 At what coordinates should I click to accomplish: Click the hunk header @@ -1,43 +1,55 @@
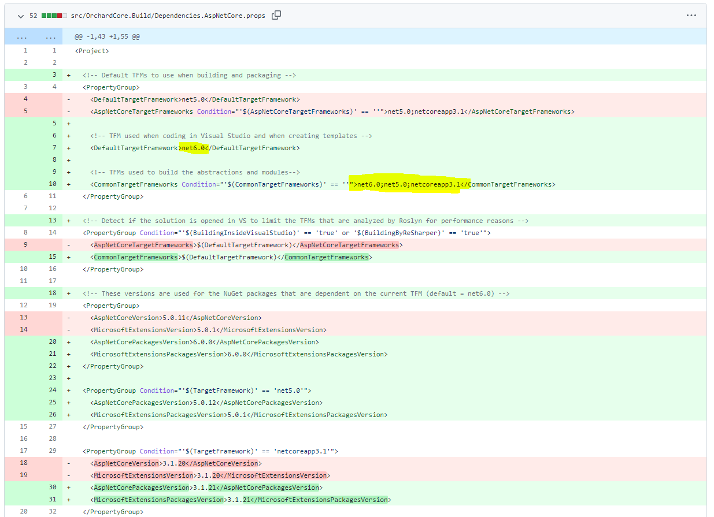107,36
